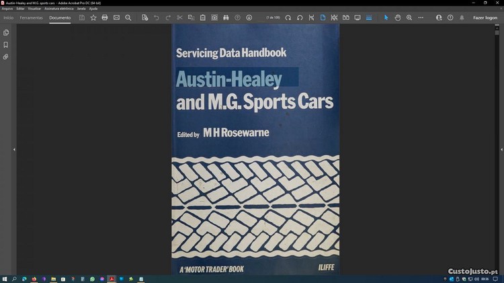Viewport: 504px width, 283px height.
Task: Expand the left navigation pane arrow
Action: point(14,149)
